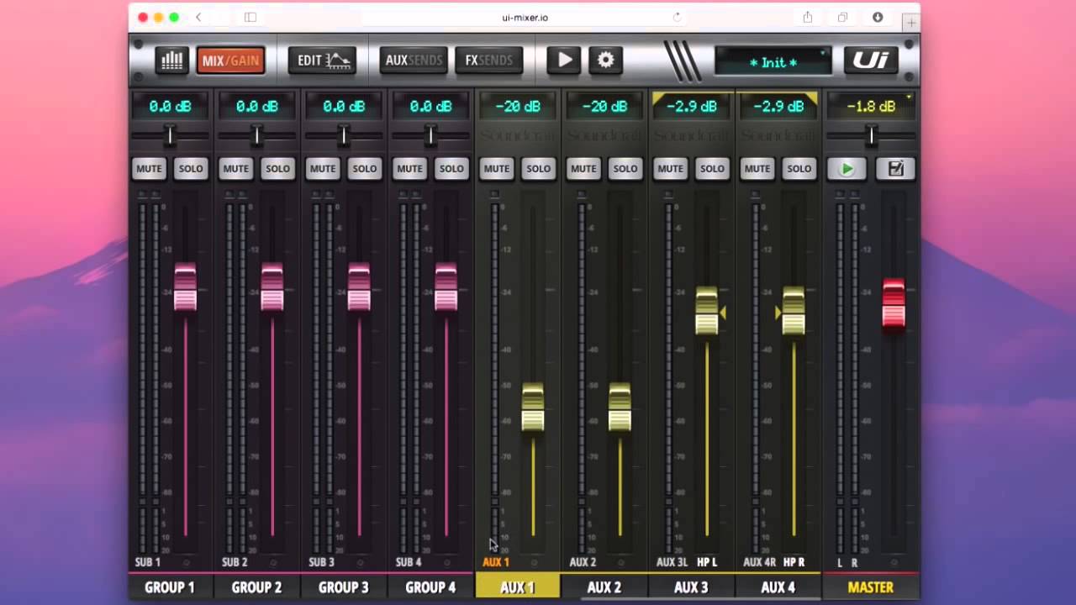Screen dimensions: 1076x605
Task: Solo the AUX 3 channel
Action: click(712, 169)
